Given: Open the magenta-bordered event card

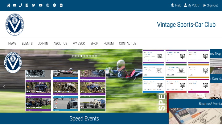Looking at the screenshot, I should (x=199, y=86).
